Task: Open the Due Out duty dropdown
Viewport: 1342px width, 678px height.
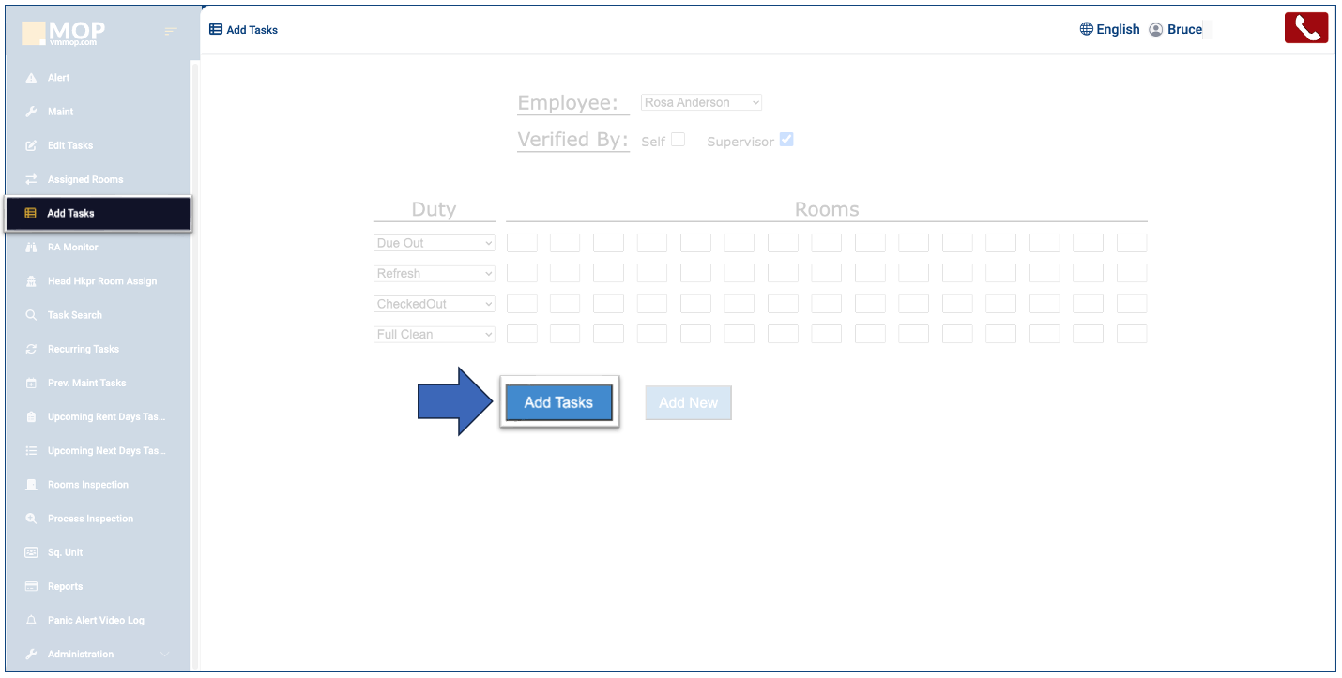Action: (435, 243)
